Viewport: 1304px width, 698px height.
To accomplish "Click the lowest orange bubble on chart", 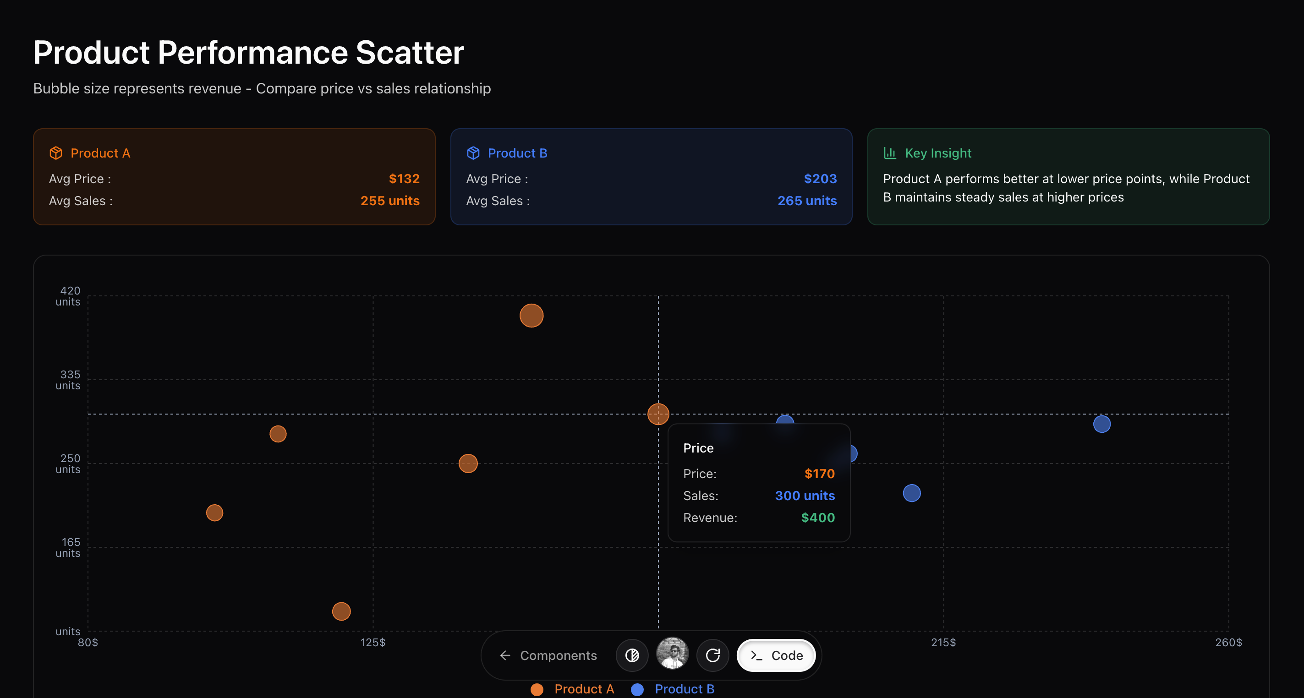I will coord(341,611).
